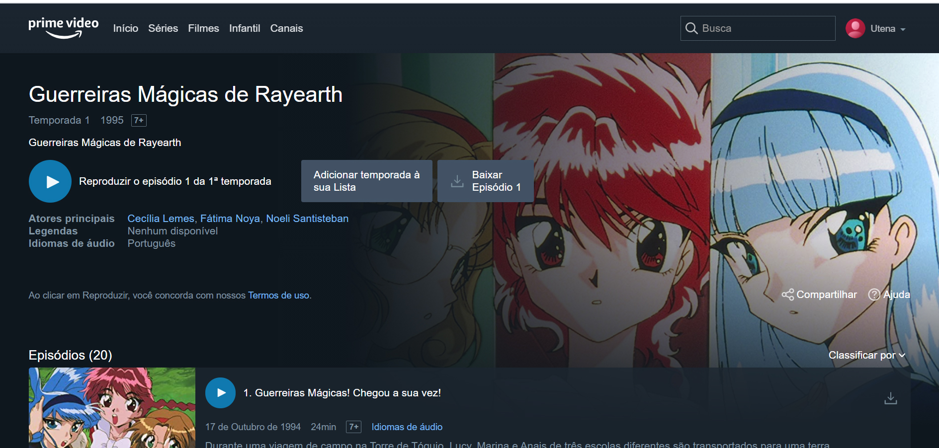Click the 7+ rating badge near 1995
Screen dimensions: 939x448
point(139,120)
